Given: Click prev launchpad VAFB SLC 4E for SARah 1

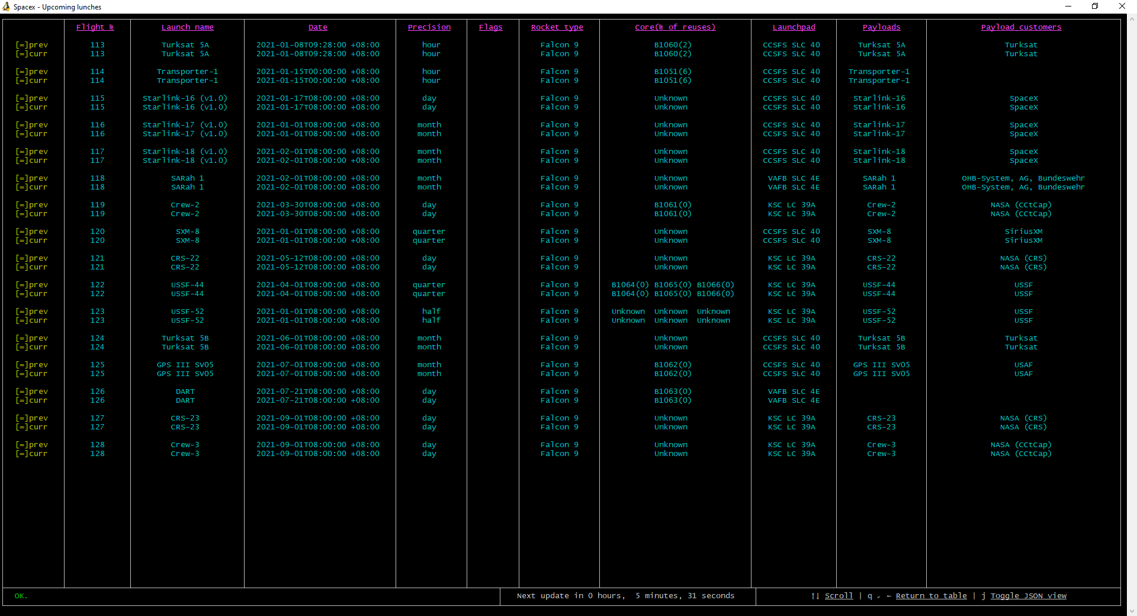Looking at the screenshot, I should [x=794, y=178].
